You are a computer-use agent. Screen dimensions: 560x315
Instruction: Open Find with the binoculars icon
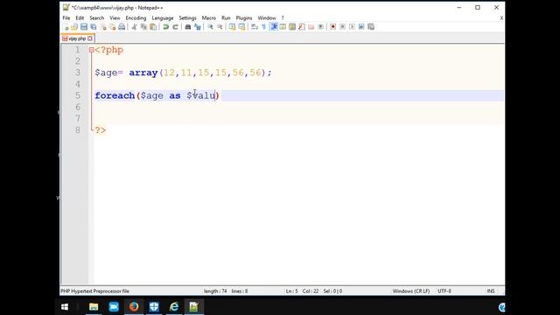[188, 27]
